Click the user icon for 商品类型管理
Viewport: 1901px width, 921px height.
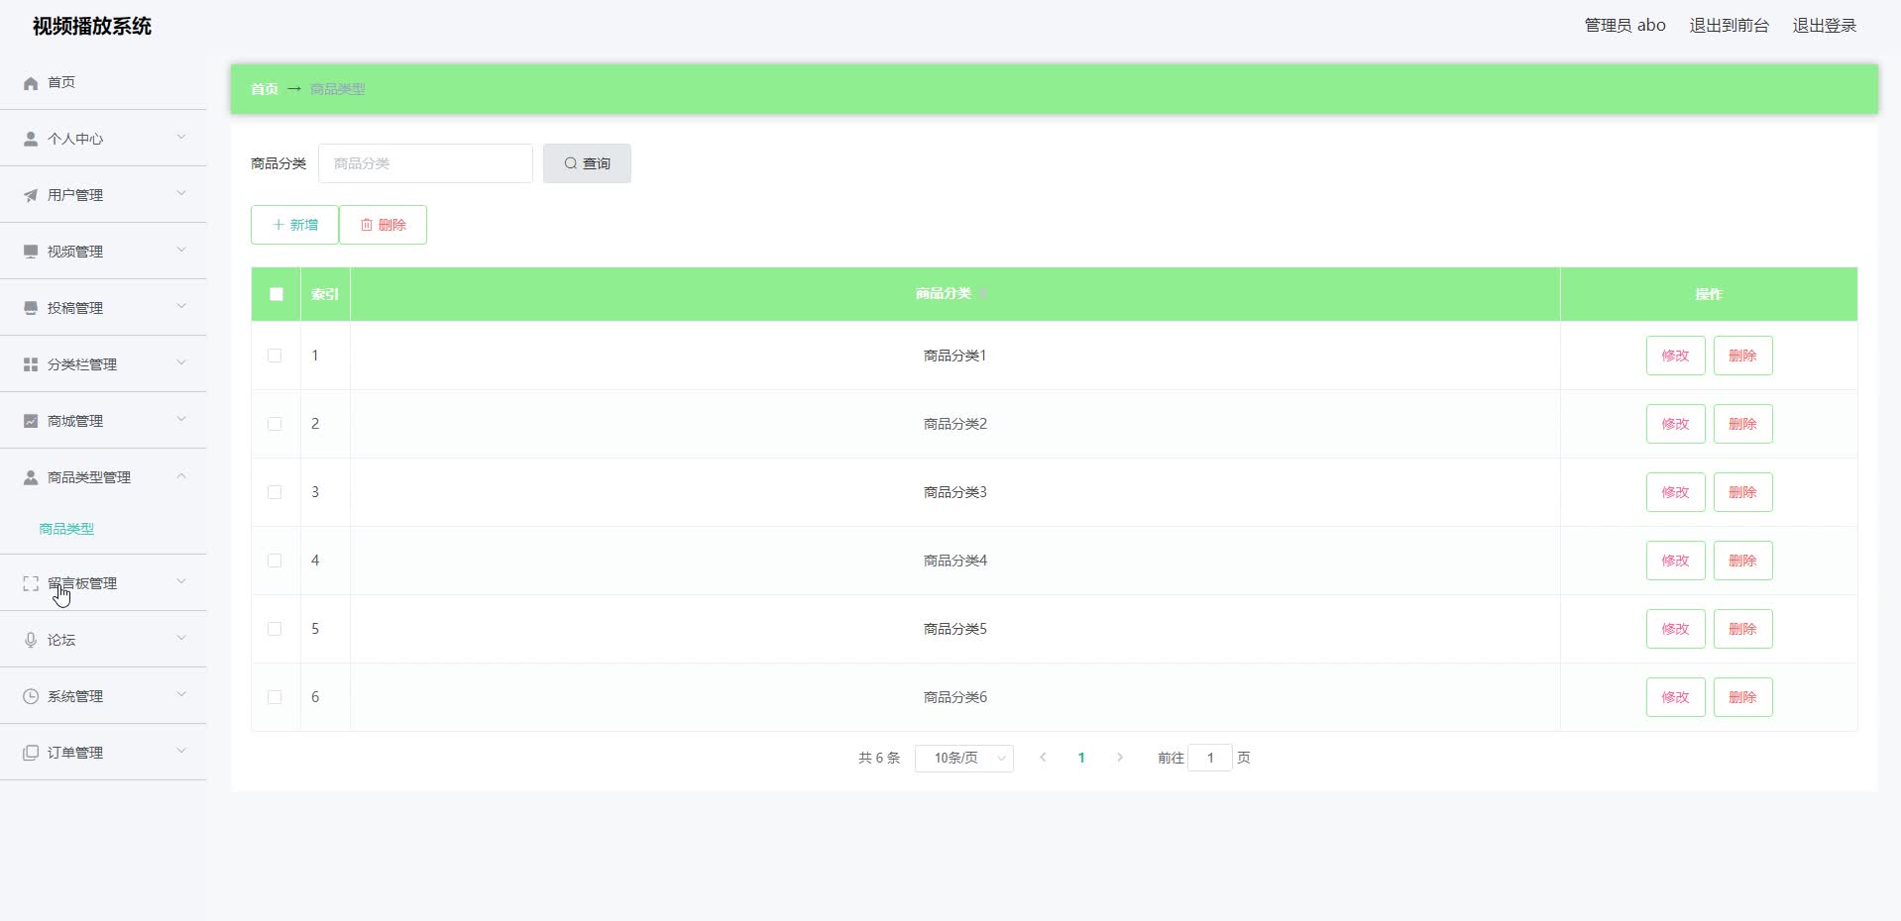pos(31,478)
